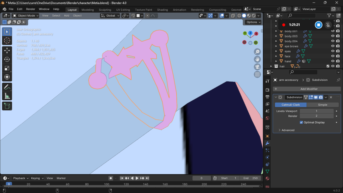
Task: Expand the hair collection
Action: pyautogui.click(x=271, y=66)
